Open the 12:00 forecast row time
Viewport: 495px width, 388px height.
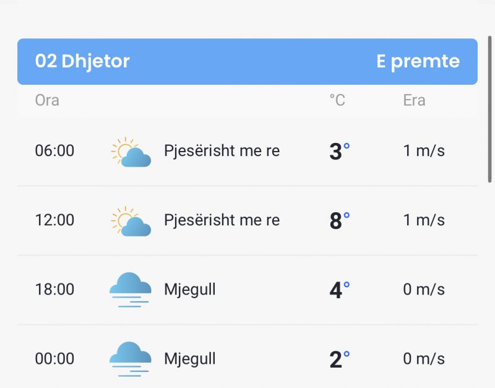(x=54, y=220)
